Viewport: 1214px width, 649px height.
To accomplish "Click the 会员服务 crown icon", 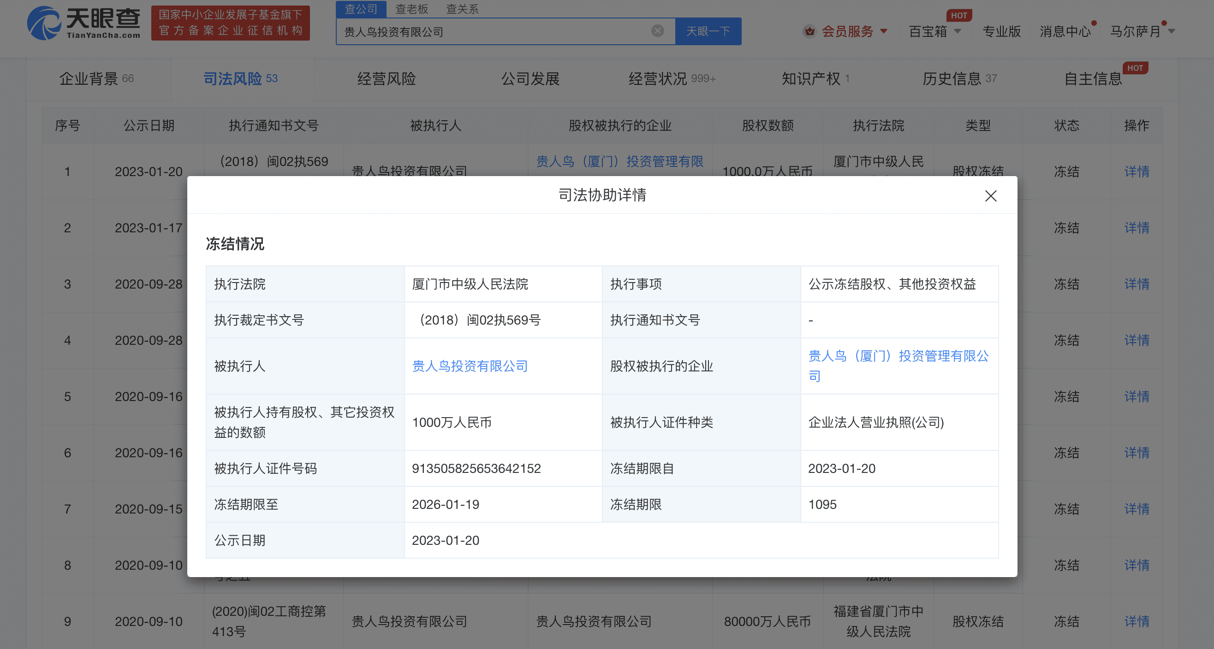I will [809, 31].
